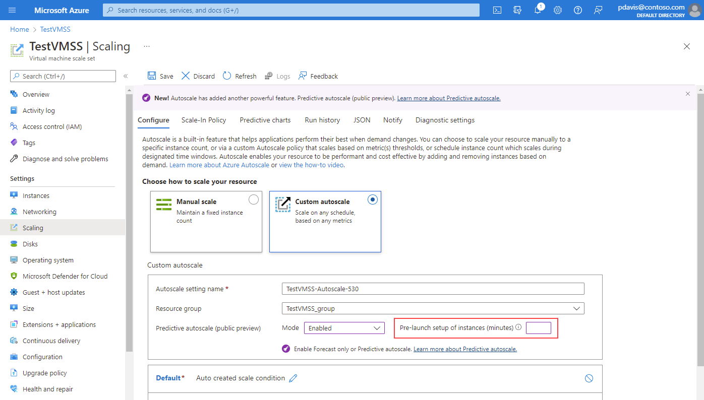Click the Pre-launch setup minutes field
Image resolution: width=704 pixels, height=400 pixels.
click(x=539, y=327)
